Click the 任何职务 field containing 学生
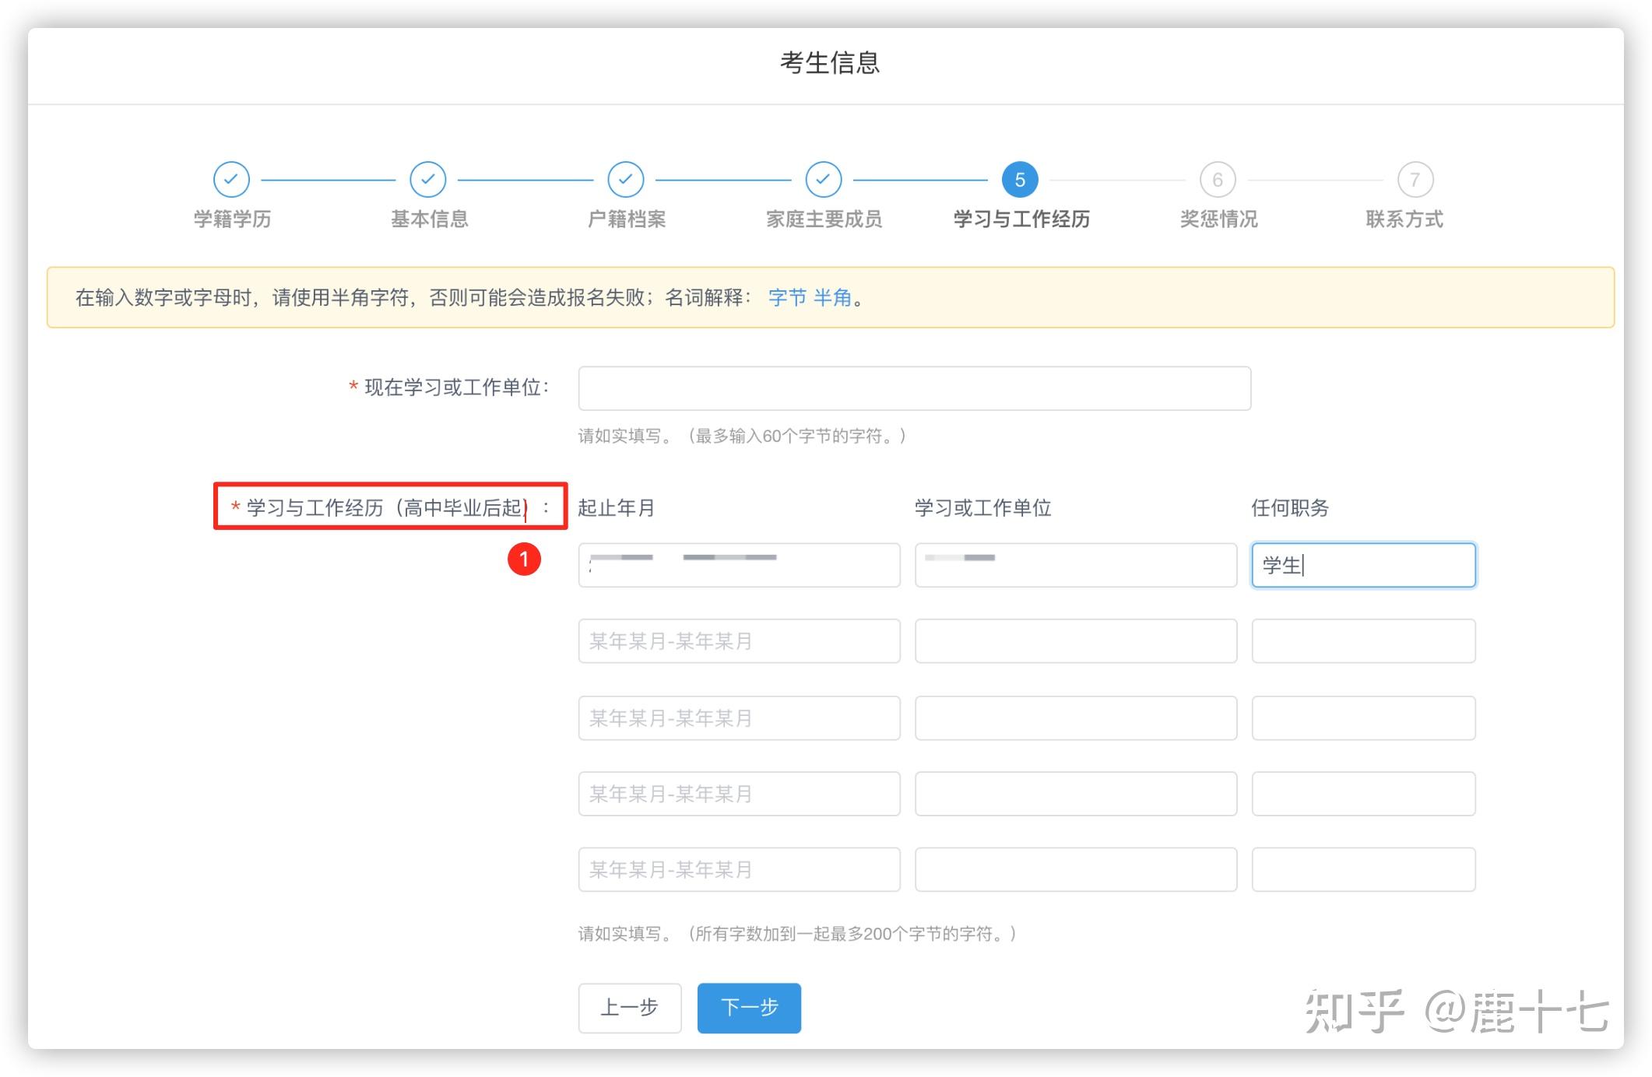1652x1077 pixels. [x=1363, y=565]
